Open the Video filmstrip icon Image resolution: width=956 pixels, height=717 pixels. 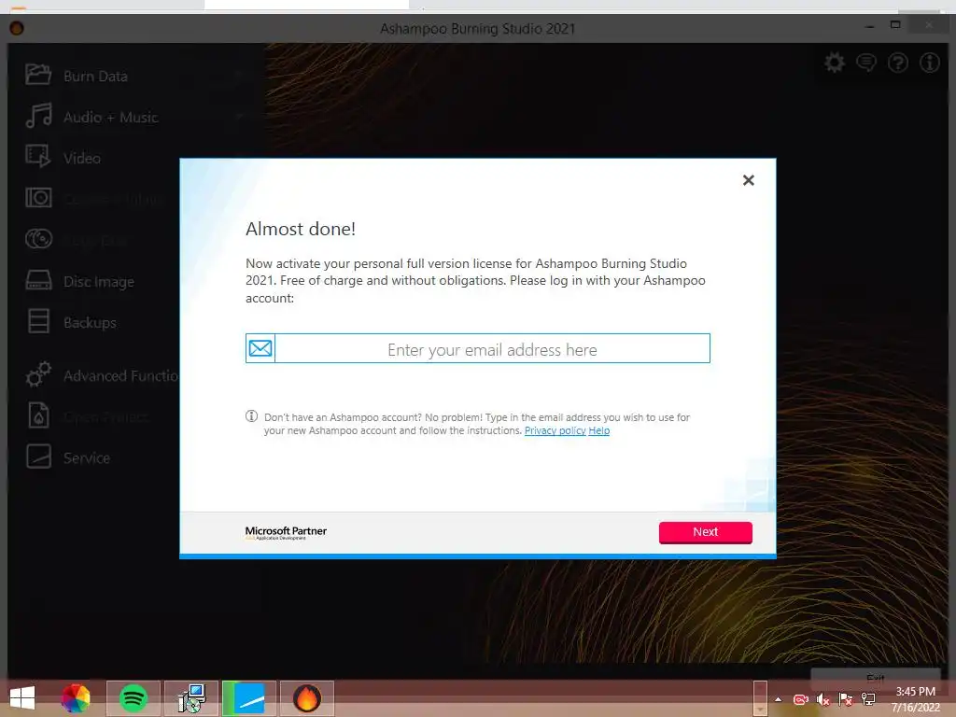[x=38, y=156]
